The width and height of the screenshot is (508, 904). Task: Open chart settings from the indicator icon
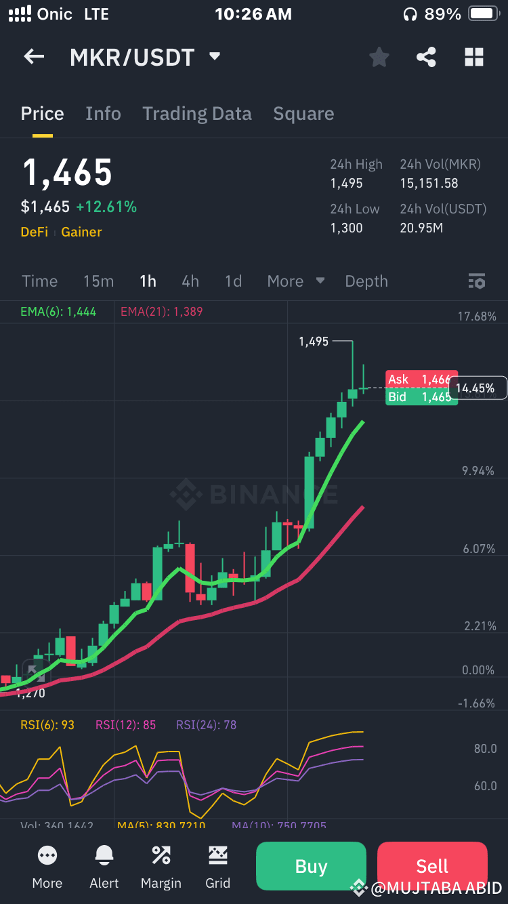coord(477,281)
